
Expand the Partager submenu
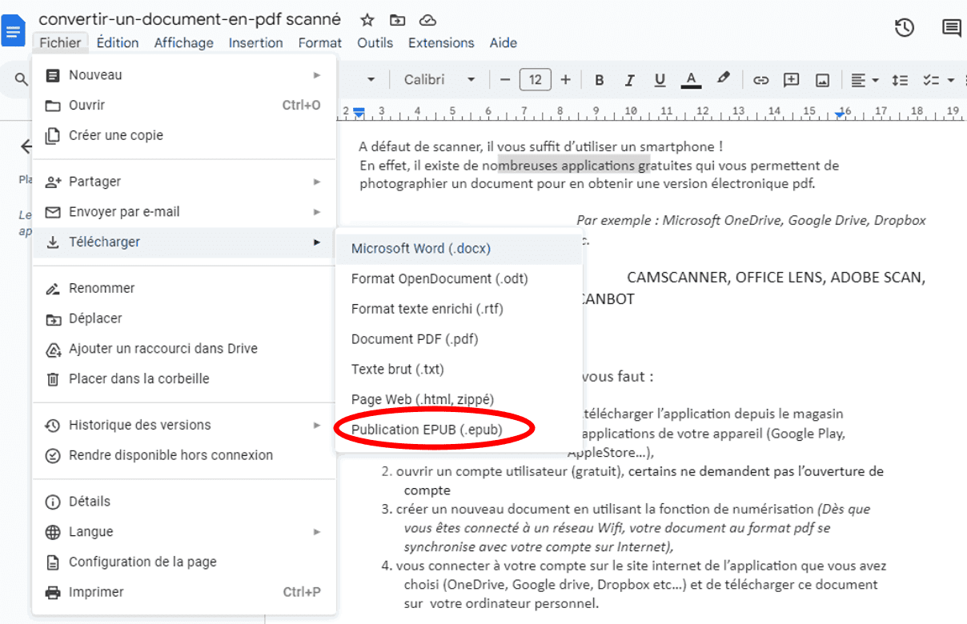point(184,182)
